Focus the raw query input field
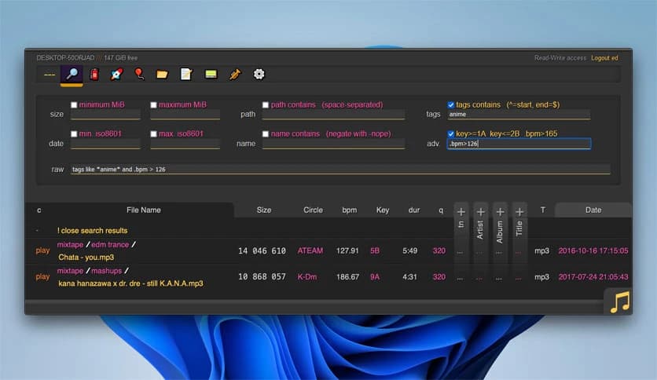657x380 pixels. pyautogui.click(x=340, y=169)
